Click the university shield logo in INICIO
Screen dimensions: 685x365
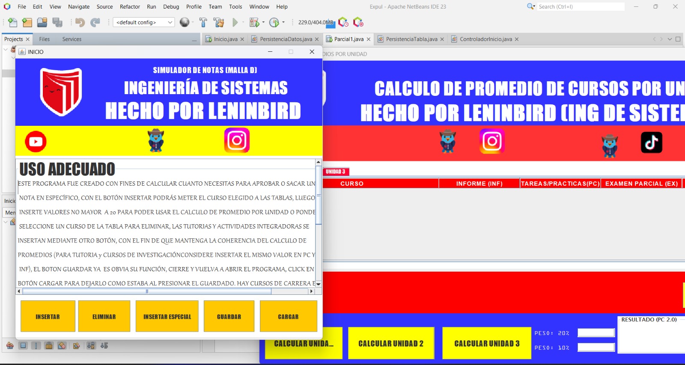pyautogui.click(x=61, y=92)
